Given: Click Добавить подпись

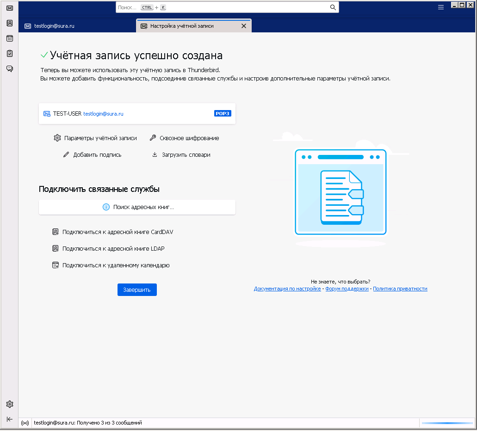Looking at the screenshot, I should [97, 155].
